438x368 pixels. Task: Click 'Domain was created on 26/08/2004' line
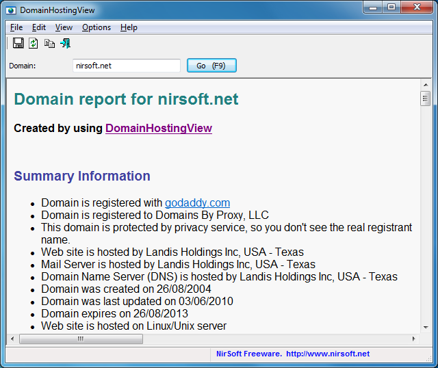126,289
